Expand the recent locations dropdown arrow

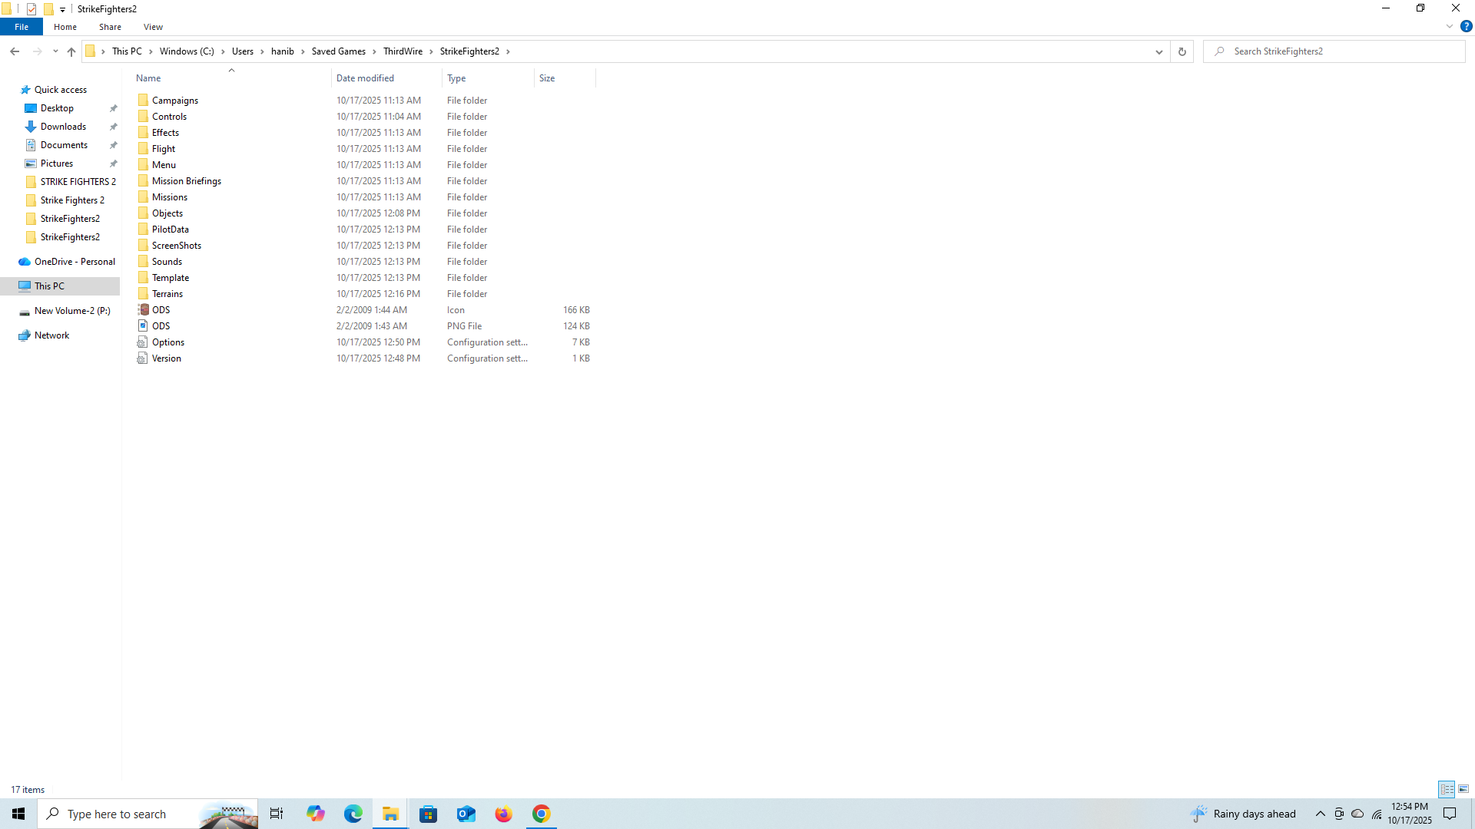55,51
